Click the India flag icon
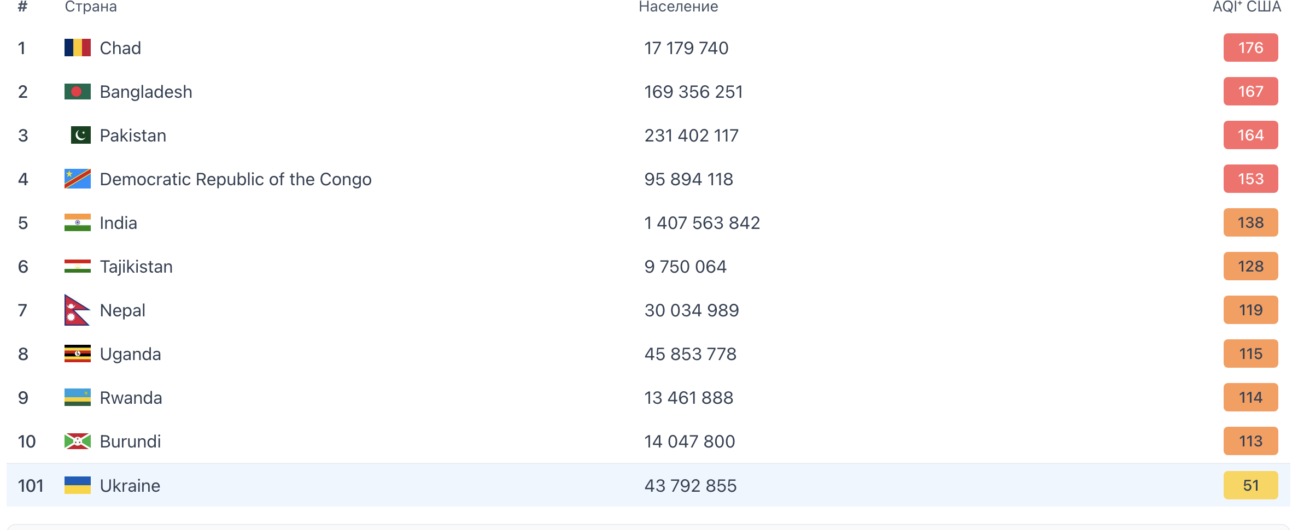Screen dimensions: 1298x530 pos(77,222)
